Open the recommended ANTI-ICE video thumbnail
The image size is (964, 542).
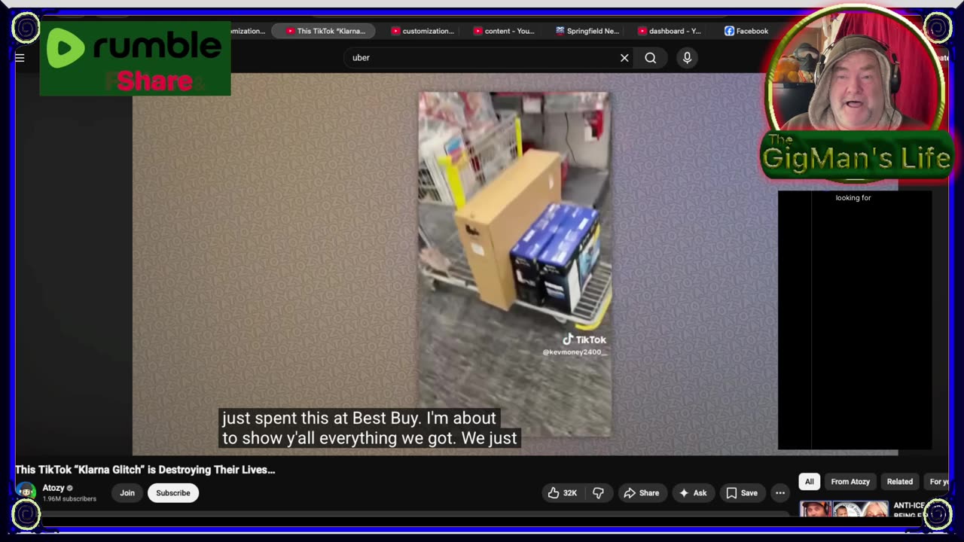pyautogui.click(x=843, y=510)
